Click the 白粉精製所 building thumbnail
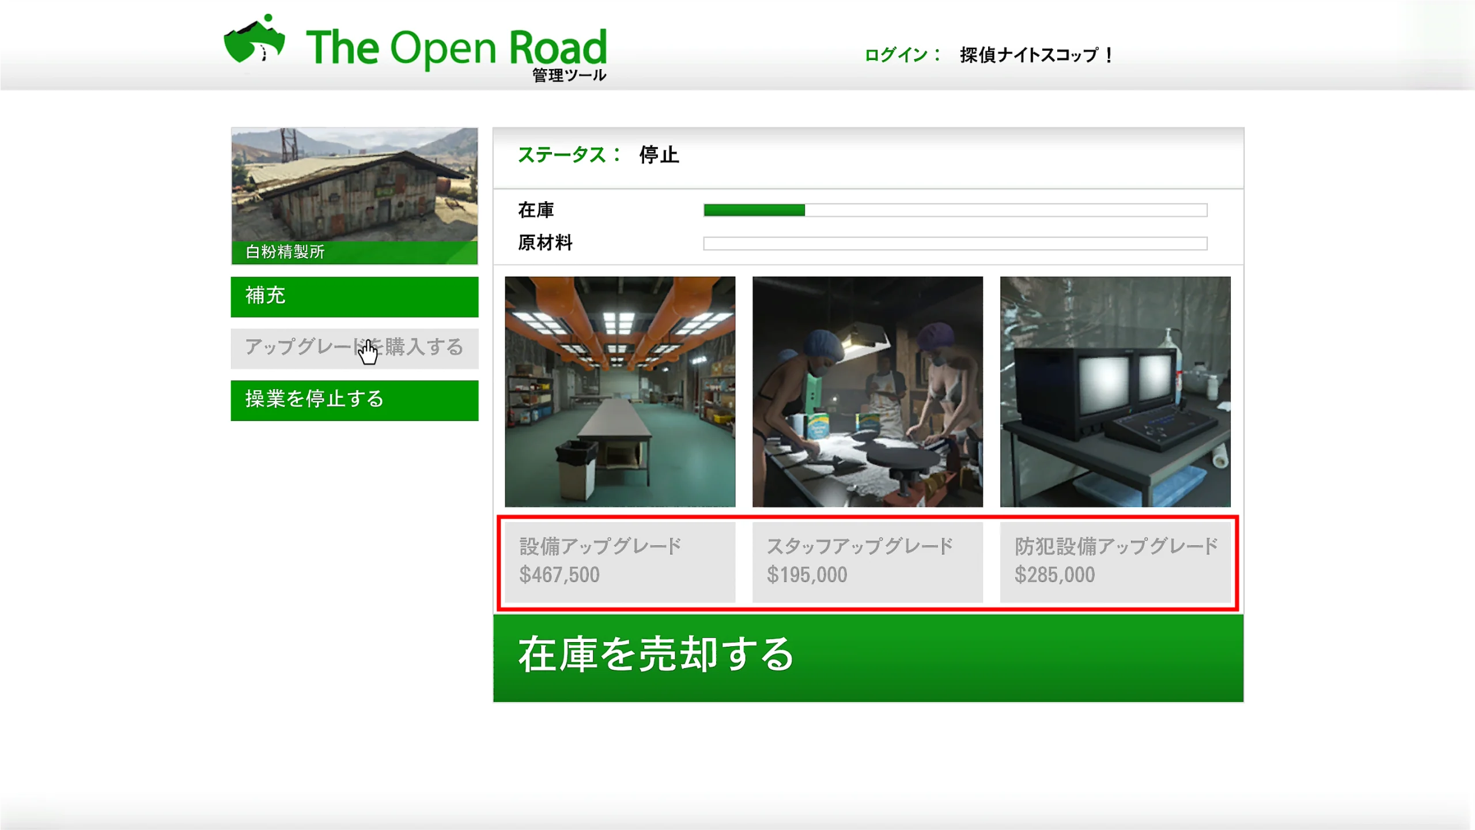The width and height of the screenshot is (1475, 830). coord(354,184)
